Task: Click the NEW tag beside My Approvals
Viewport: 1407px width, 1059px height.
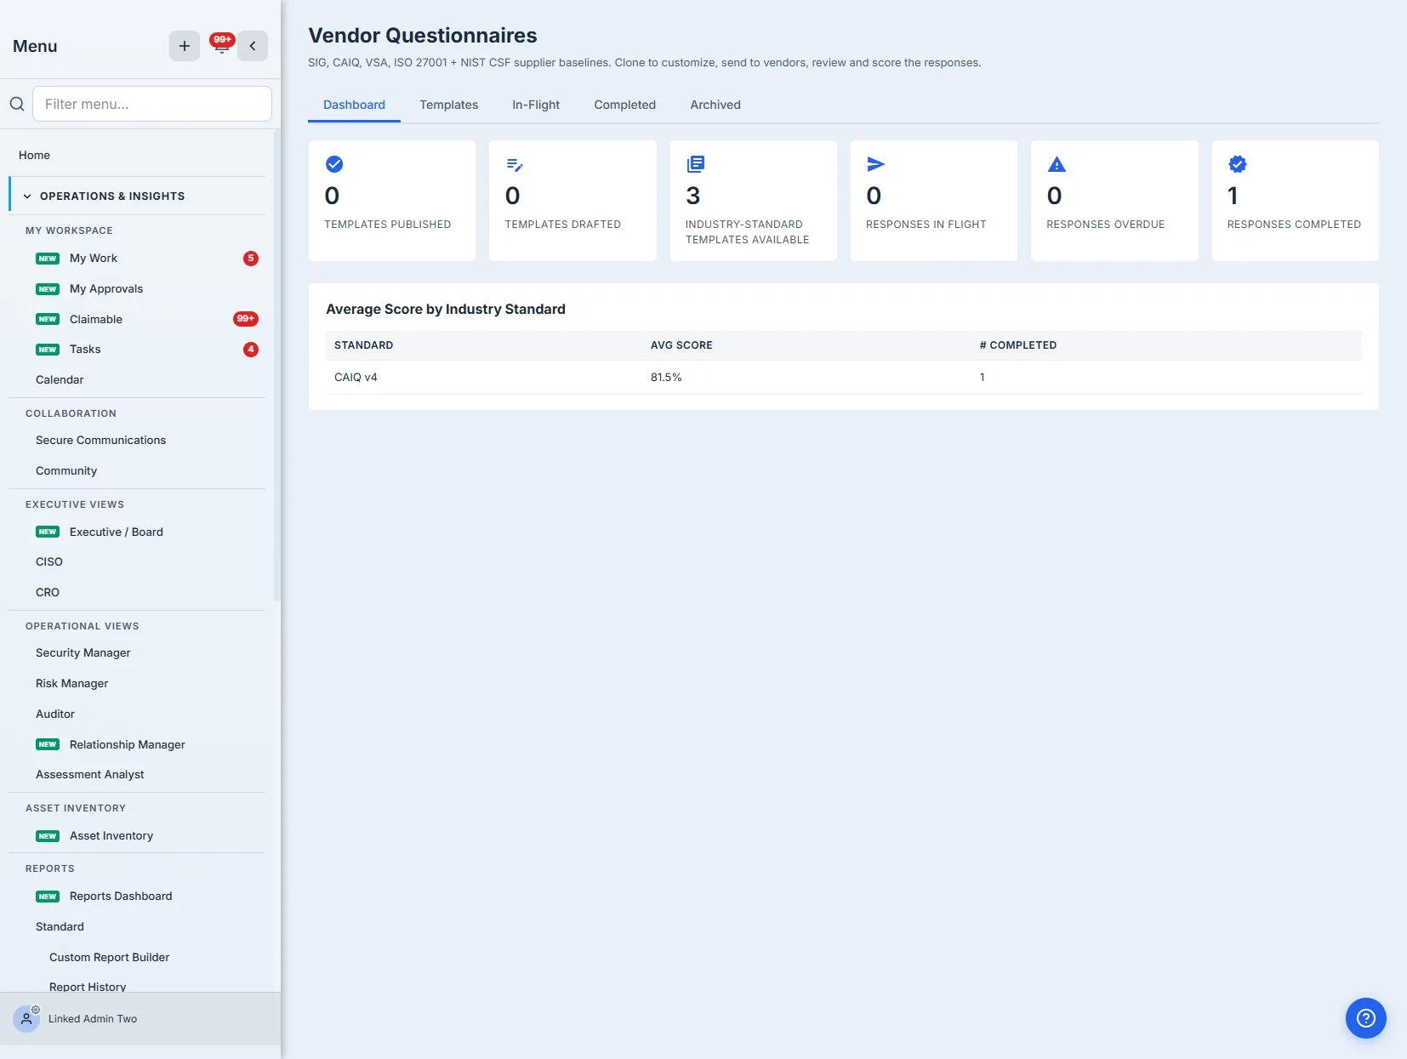Action: tap(48, 289)
